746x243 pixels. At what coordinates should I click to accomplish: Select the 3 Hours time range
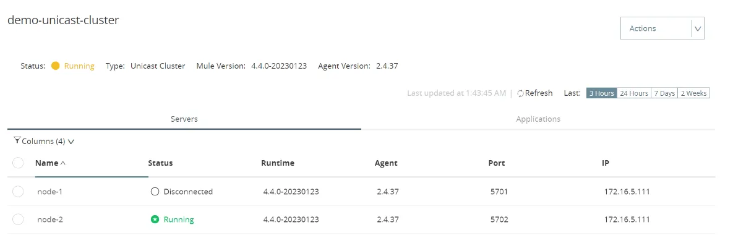[x=602, y=93]
